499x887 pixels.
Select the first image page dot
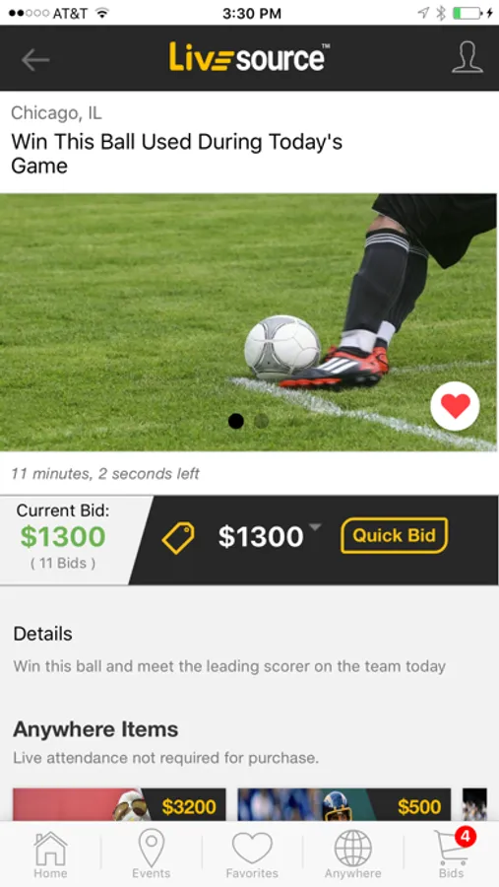click(235, 421)
